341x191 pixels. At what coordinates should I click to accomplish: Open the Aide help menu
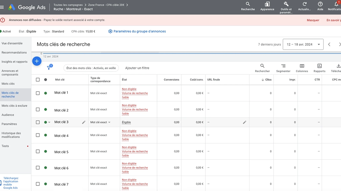(320, 6)
